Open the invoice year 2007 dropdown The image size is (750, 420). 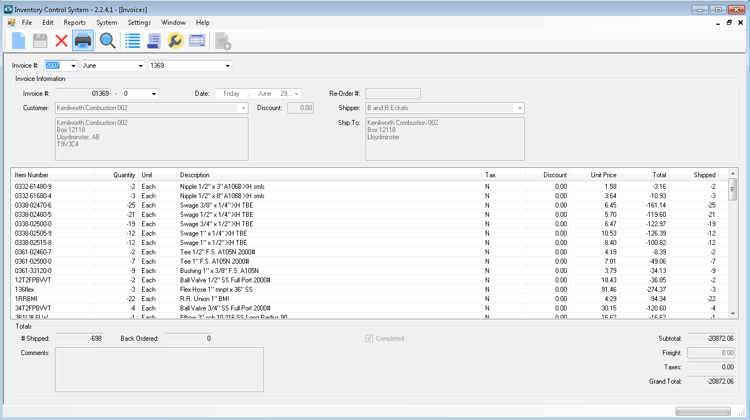73,65
